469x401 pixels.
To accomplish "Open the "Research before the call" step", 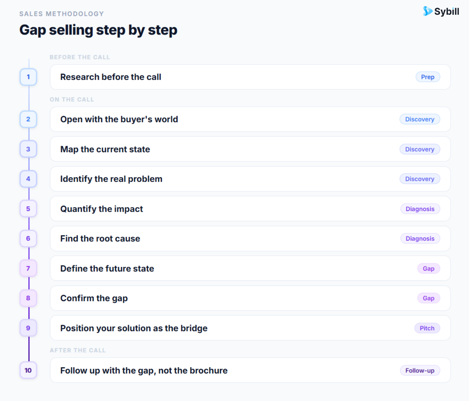I will coord(250,77).
